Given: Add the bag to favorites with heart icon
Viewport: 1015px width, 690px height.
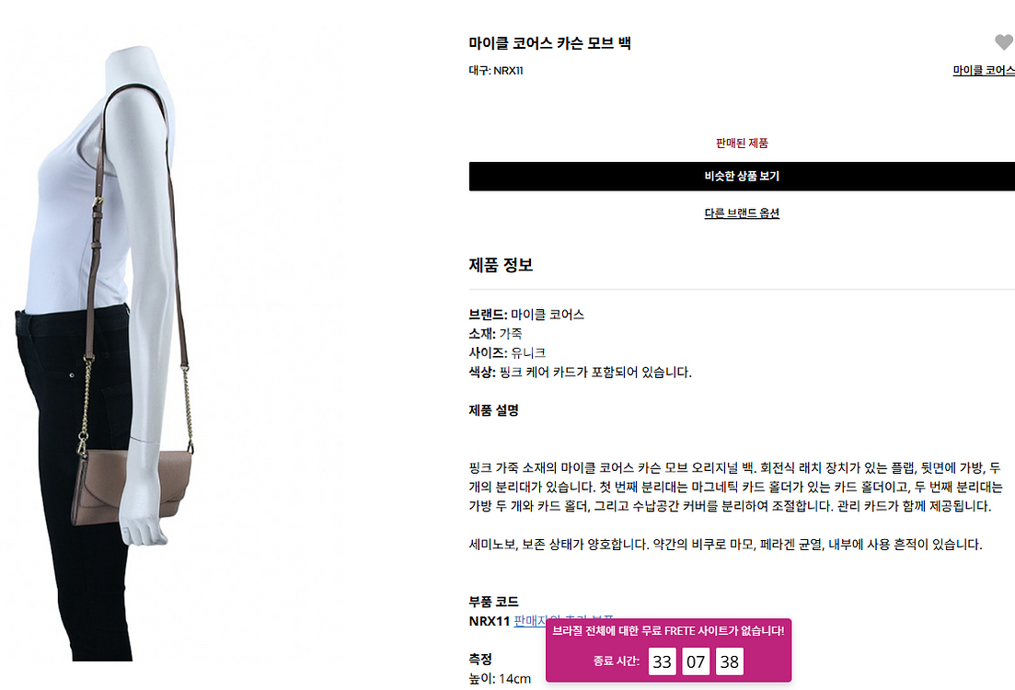Looking at the screenshot, I should 1004,42.
